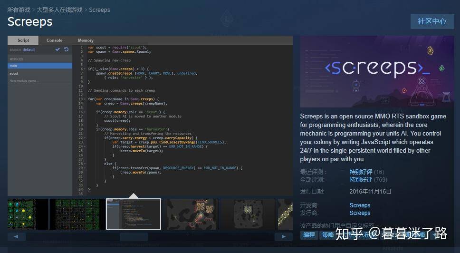Click the right arrow of thumbnail strip
460x253 pixels.
click(x=283, y=236)
